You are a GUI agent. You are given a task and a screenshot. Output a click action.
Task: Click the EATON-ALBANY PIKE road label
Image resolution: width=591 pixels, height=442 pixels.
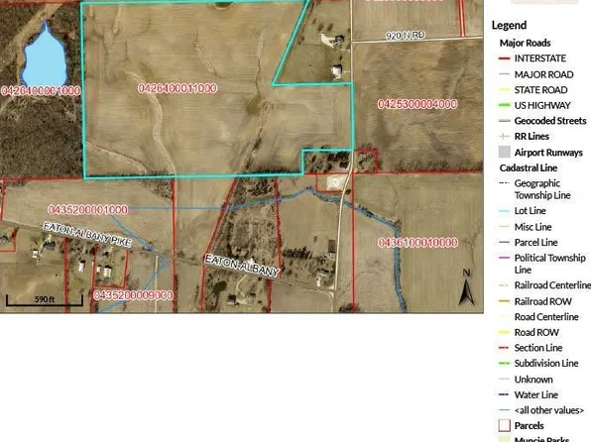87,234
